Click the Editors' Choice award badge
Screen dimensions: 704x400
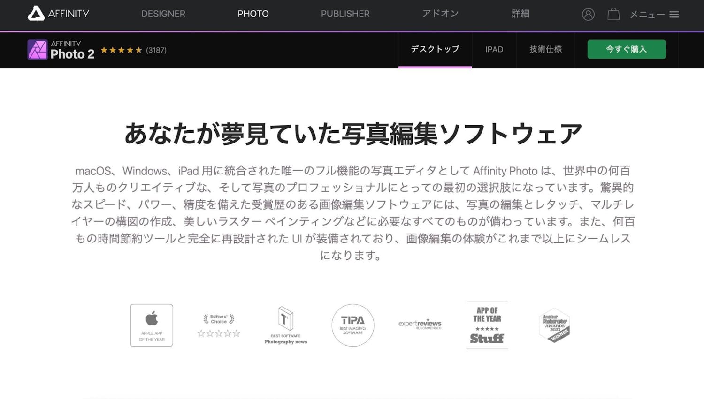[219, 325]
